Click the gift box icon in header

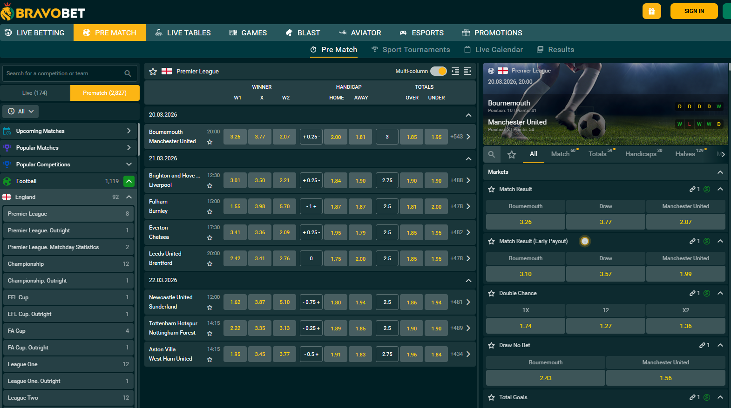pyautogui.click(x=651, y=11)
